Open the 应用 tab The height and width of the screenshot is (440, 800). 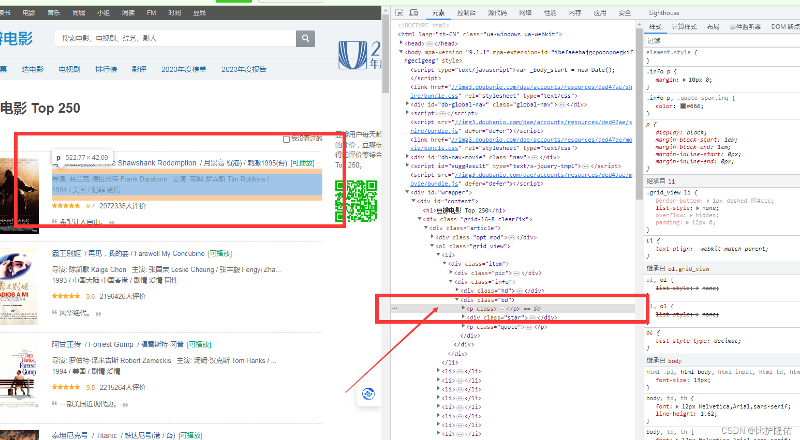[600, 13]
